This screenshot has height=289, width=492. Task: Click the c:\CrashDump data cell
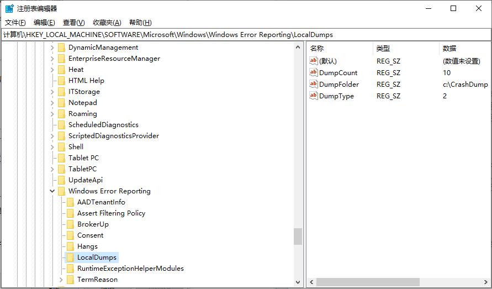pyautogui.click(x=465, y=85)
